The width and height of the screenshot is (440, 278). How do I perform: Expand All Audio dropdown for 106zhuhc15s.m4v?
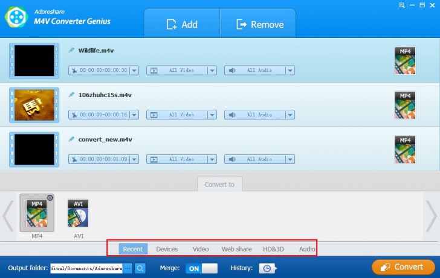tap(290, 115)
